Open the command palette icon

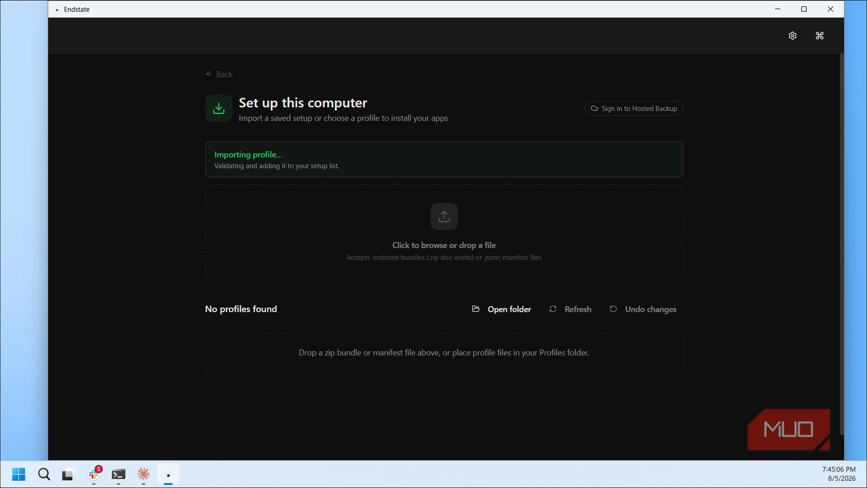pos(820,36)
